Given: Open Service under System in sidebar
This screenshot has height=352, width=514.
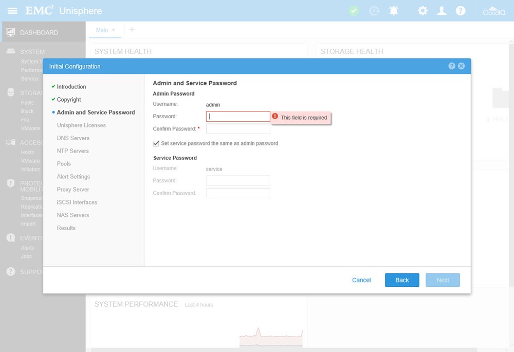Looking at the screenshot, I should 29,79.
